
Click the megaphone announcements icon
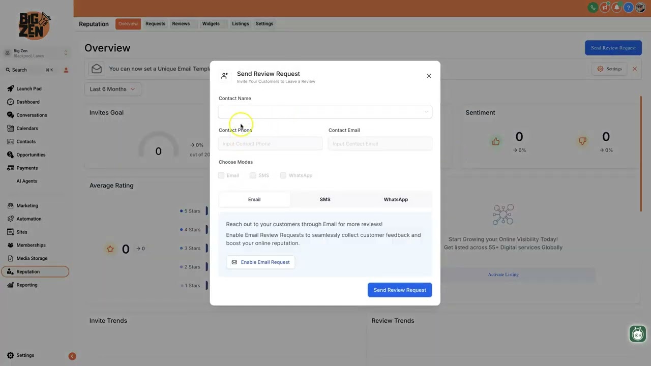[605, 8]
